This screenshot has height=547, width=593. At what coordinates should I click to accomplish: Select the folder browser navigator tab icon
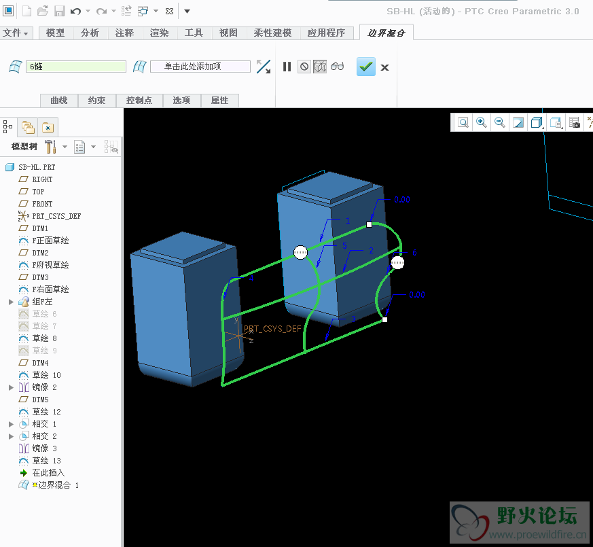(x=28, y=127)
